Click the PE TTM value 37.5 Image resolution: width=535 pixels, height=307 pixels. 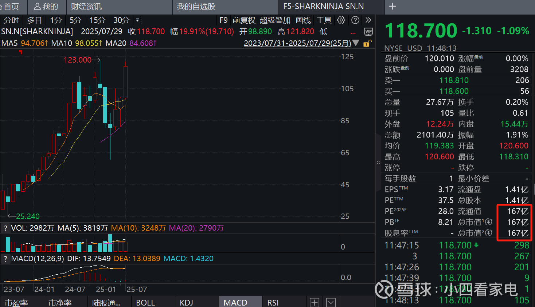(x=446, y=200)
